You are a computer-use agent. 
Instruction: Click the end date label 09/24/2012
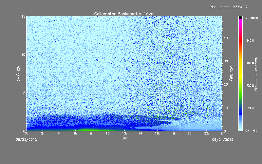point(223,140)
